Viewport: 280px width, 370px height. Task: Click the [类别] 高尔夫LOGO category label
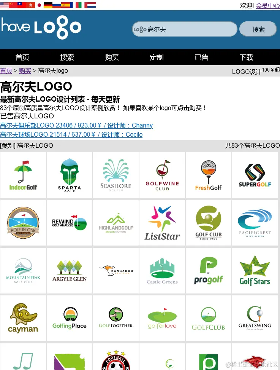[26, 145]
